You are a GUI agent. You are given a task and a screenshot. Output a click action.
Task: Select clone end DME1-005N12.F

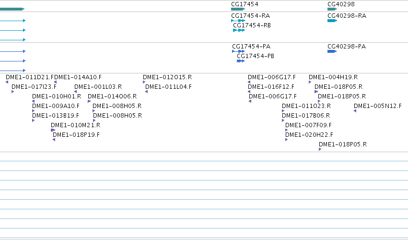378,106
